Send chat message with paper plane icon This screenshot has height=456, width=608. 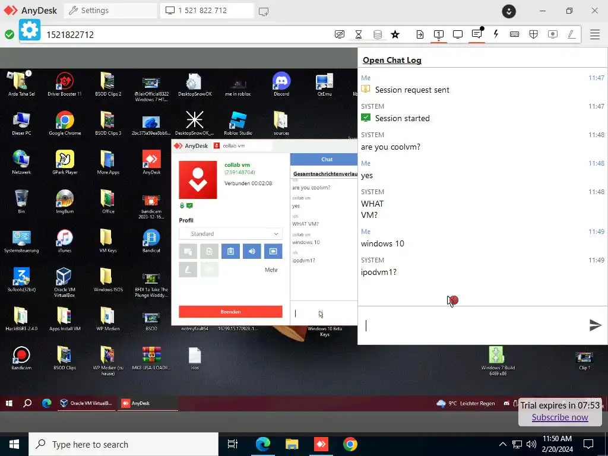point(595,325)
